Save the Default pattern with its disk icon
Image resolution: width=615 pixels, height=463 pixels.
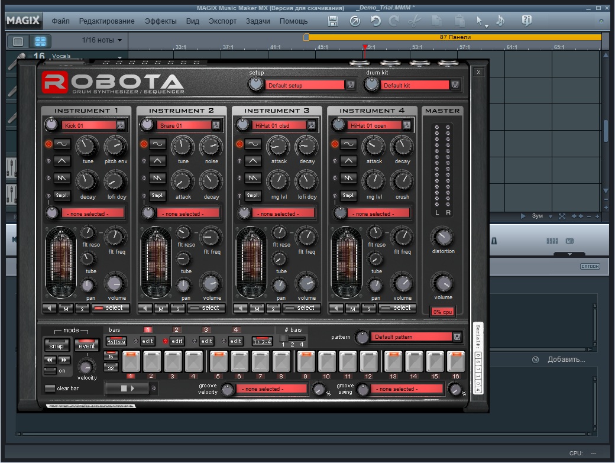tap(457, 337)
